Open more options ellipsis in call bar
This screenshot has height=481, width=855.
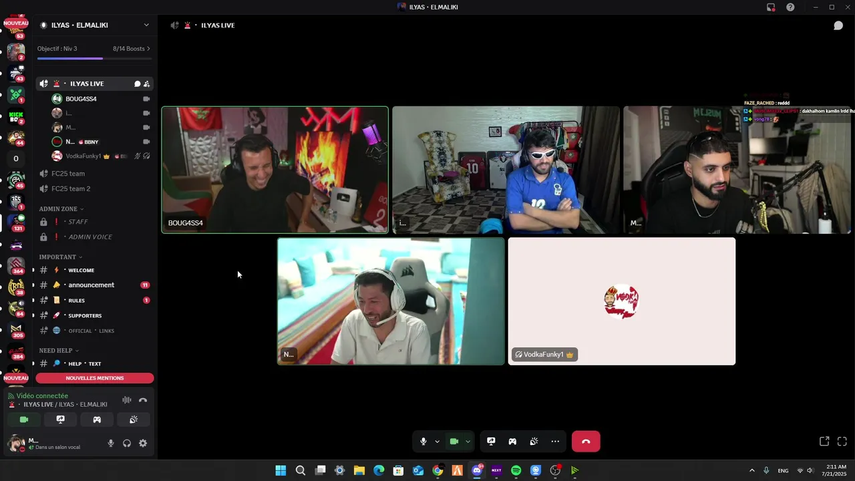(x=555, y=442)
